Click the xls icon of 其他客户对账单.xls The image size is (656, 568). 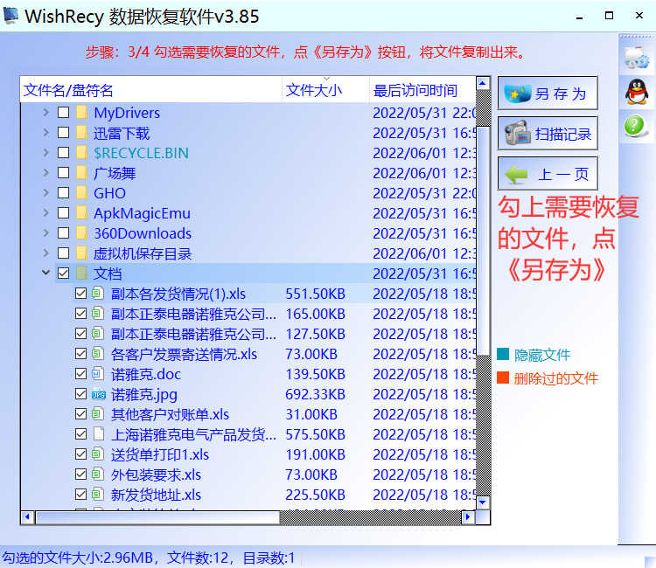coord(98,413)
